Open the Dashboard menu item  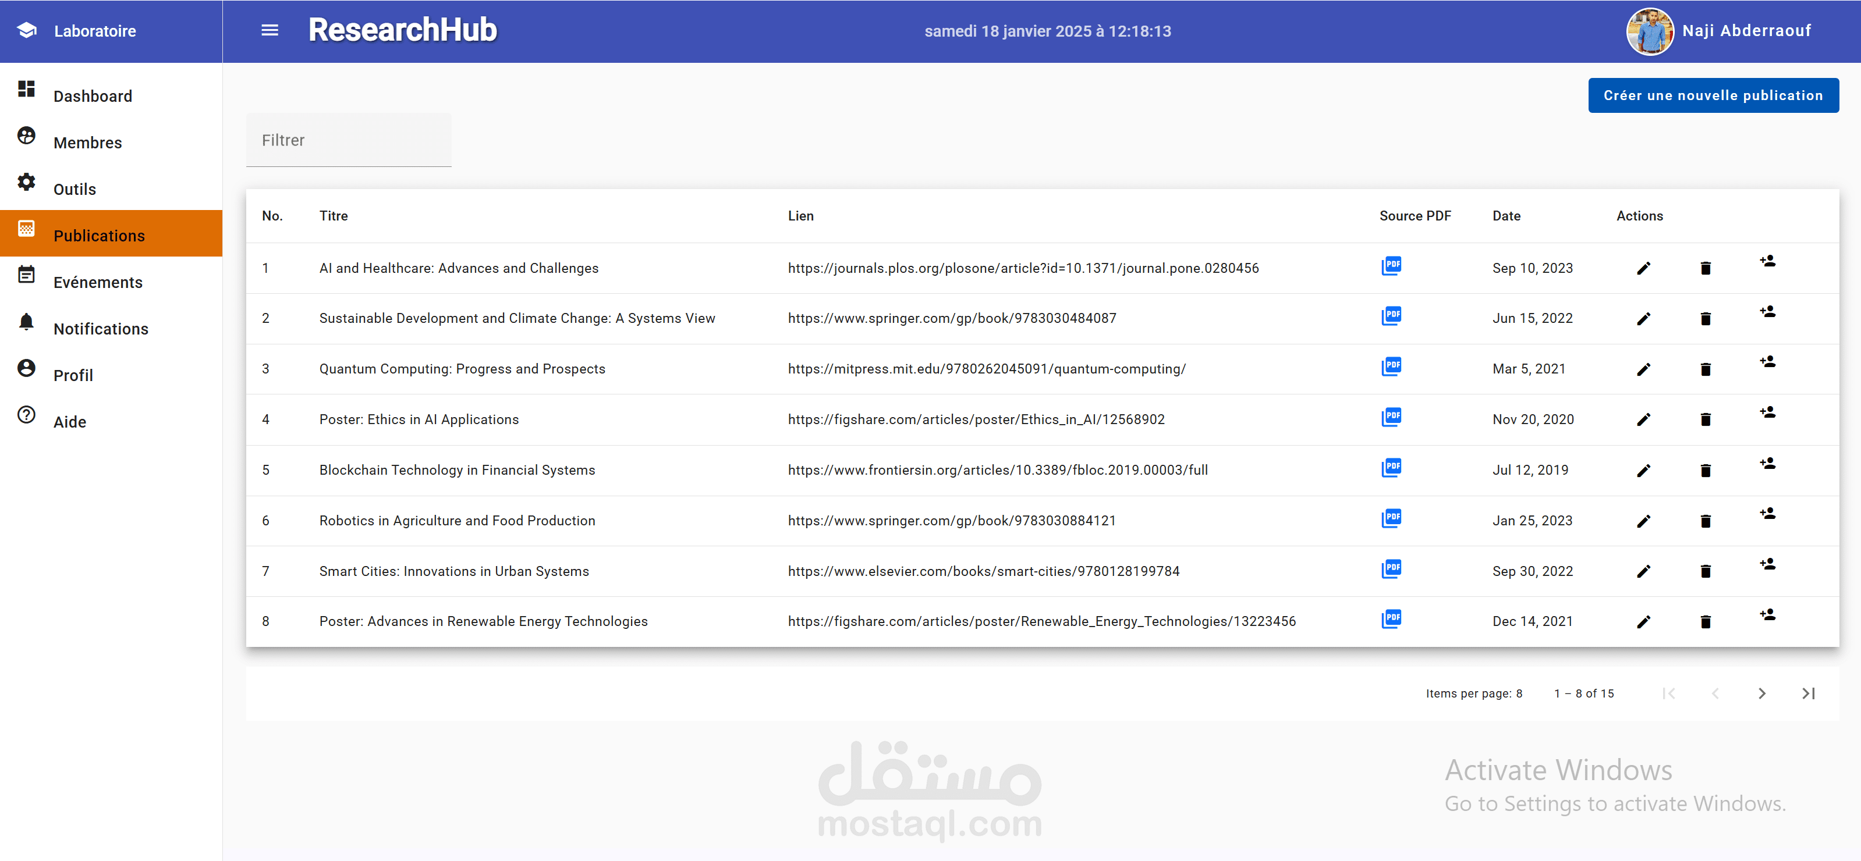93,96
